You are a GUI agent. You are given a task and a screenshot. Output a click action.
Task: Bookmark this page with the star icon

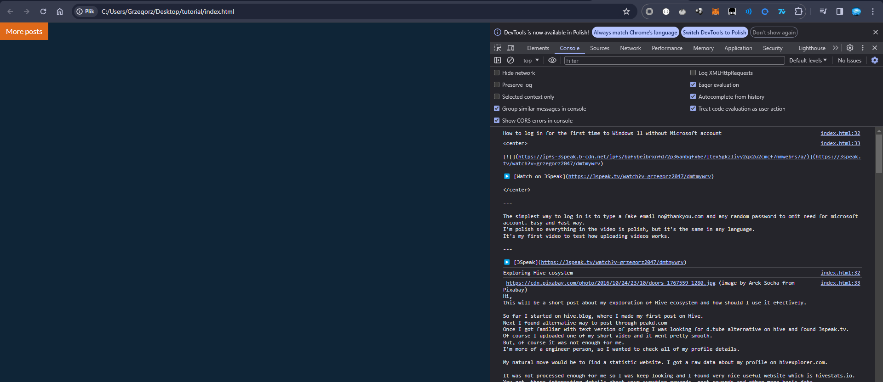[x=626, y=11]
